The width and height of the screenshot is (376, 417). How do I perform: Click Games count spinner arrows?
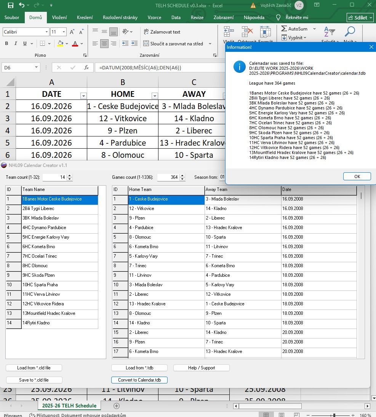click(x=182, y=177)
